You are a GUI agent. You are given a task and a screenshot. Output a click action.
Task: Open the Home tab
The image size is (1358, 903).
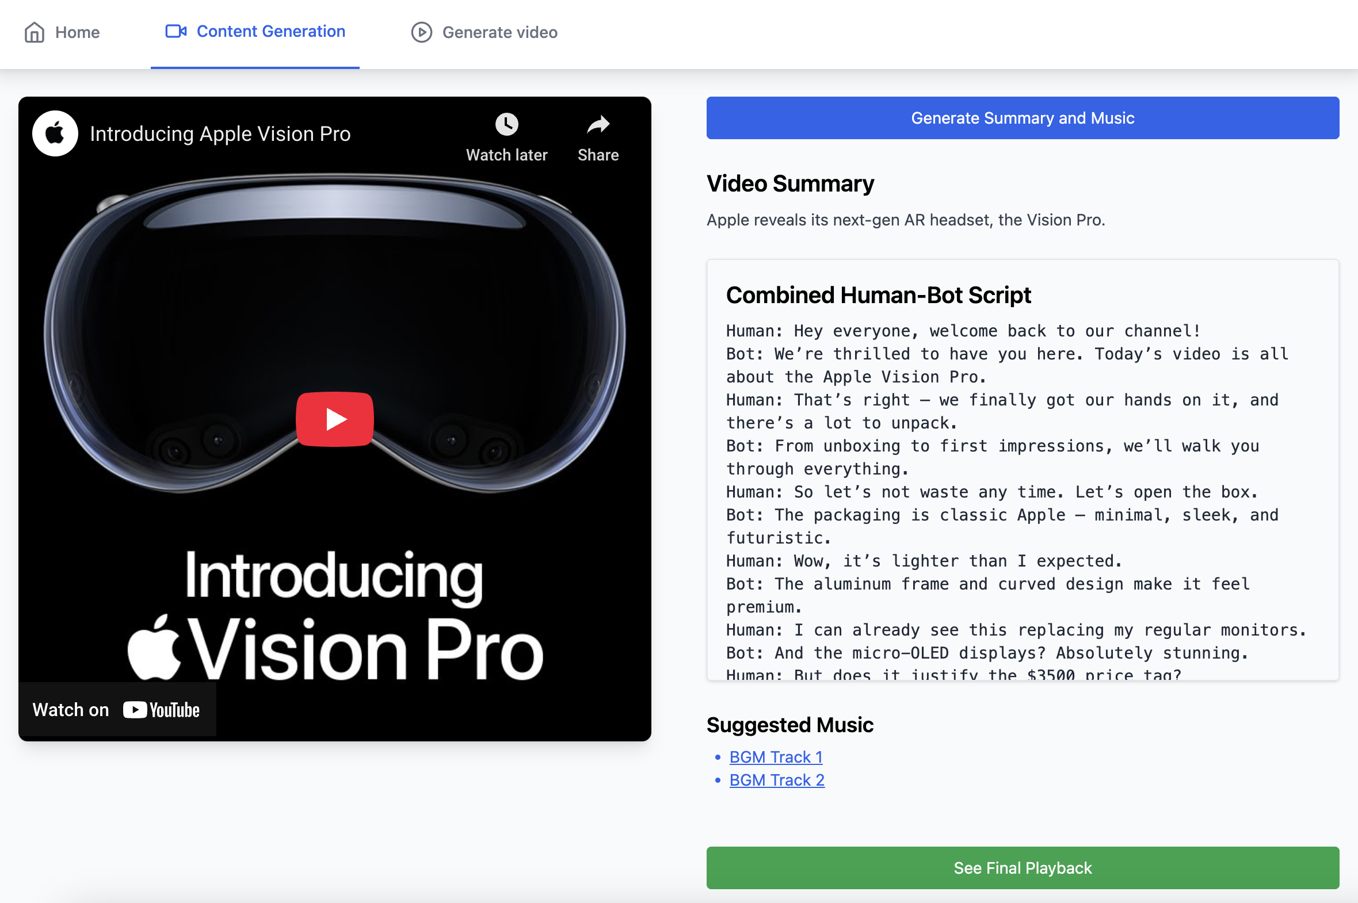point(77,32)
